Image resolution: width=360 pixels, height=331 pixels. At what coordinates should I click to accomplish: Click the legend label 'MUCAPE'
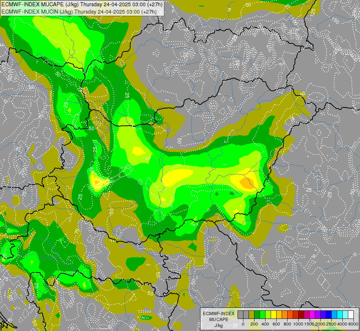pos(219,320)
